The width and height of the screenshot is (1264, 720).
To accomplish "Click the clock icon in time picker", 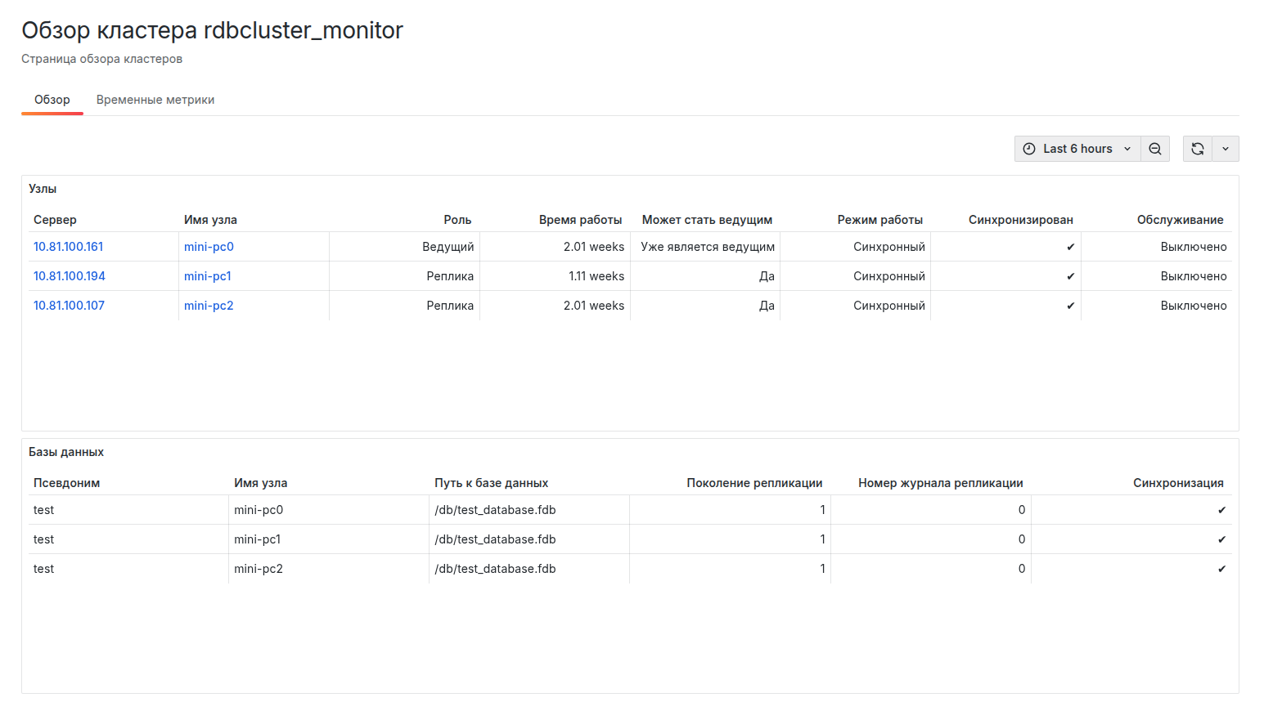I will 1029,149.
